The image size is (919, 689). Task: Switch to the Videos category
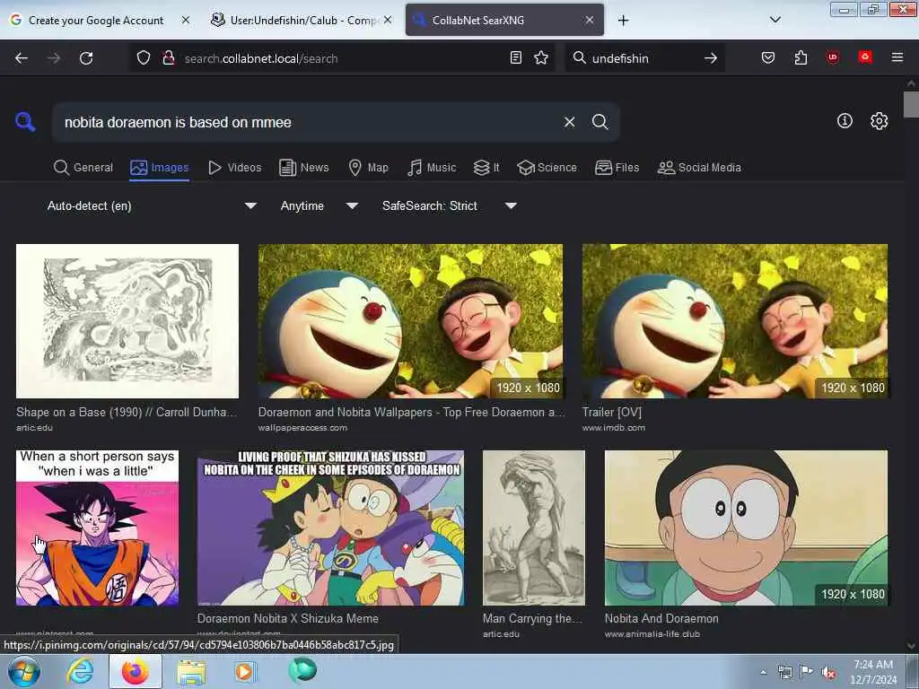[x=234, y=168]
